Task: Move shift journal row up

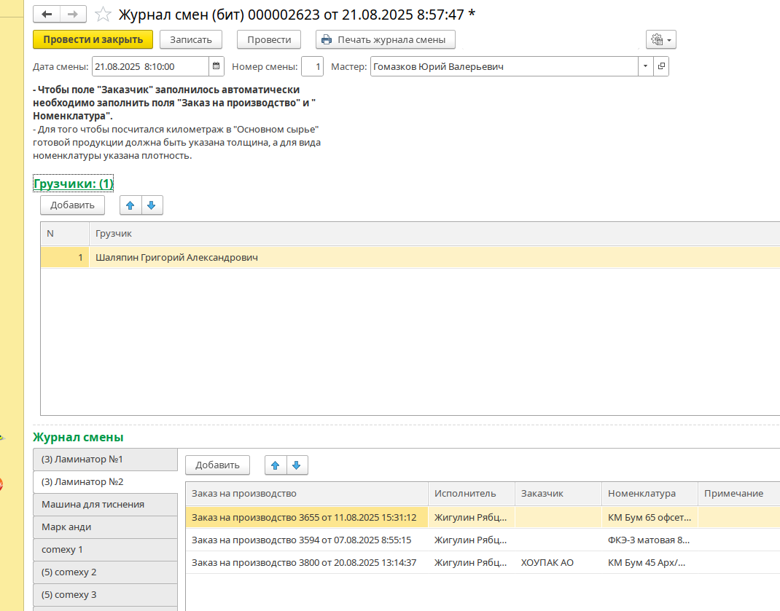Action: coord(276,465)
